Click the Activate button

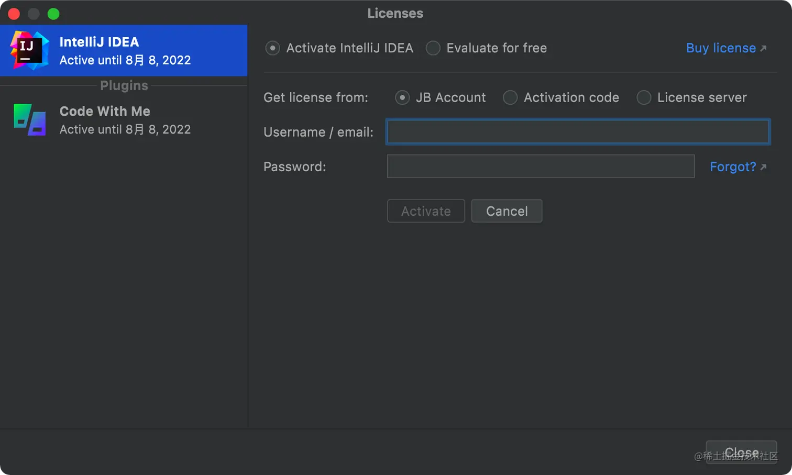426,211
